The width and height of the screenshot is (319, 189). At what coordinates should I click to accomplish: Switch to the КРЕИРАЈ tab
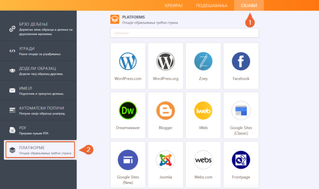[174, 5]
